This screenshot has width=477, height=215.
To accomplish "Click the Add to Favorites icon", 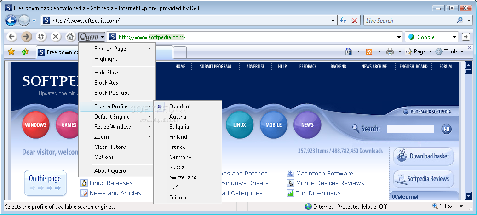I will click(25, 51).
